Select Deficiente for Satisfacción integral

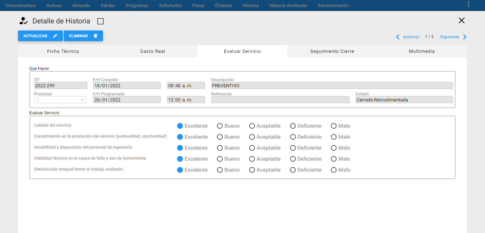[293, 170]
